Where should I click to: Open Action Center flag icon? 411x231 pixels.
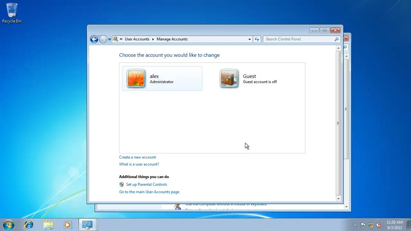pos(363,225)
